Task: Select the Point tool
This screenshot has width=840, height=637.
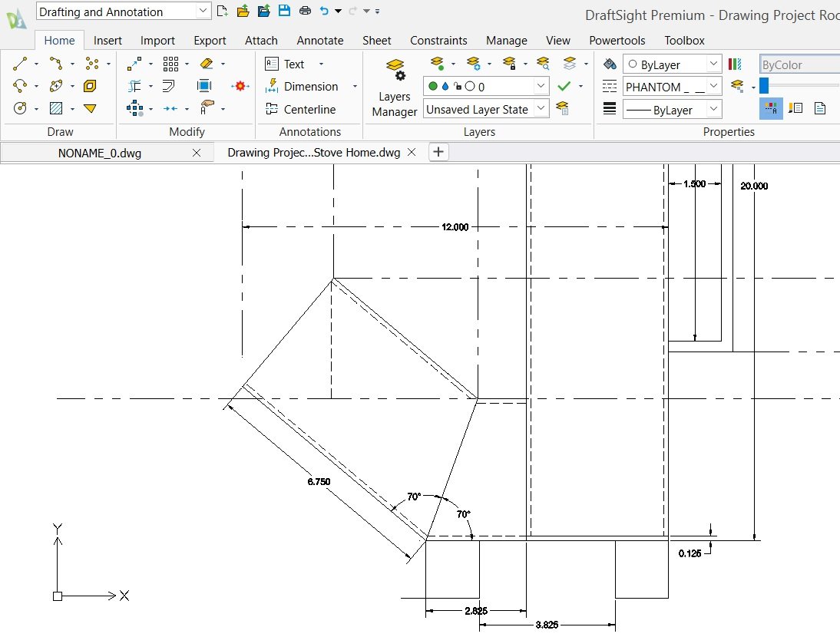Action: tap(91, 64)
